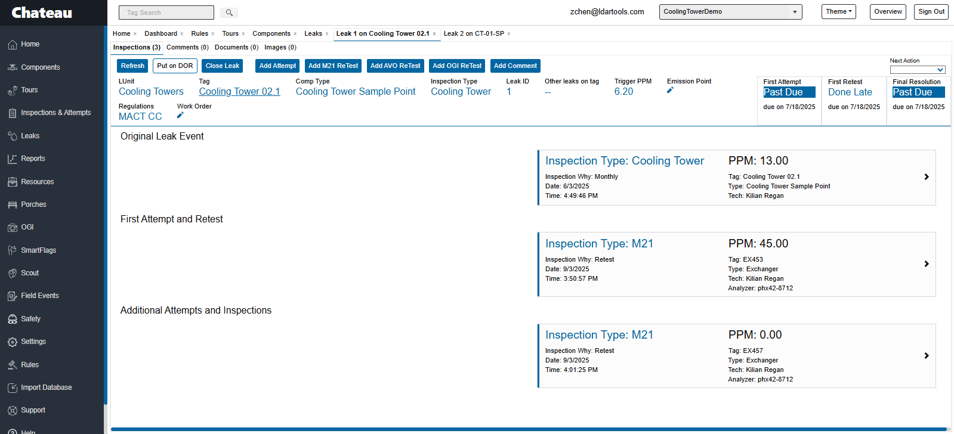The width and height of the screenshot is (954, 434).
Task: Switch to the Comments (0) tab
Action: coord(187,48)
